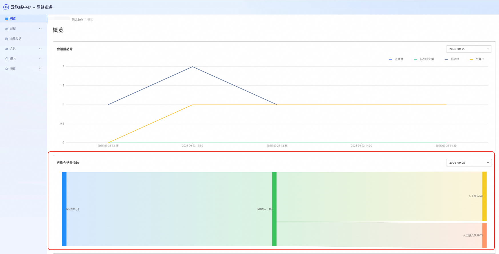Open the 会话量趋势 date dropdown
Viewport: 499px width, 254px height.
coord(469,49)
